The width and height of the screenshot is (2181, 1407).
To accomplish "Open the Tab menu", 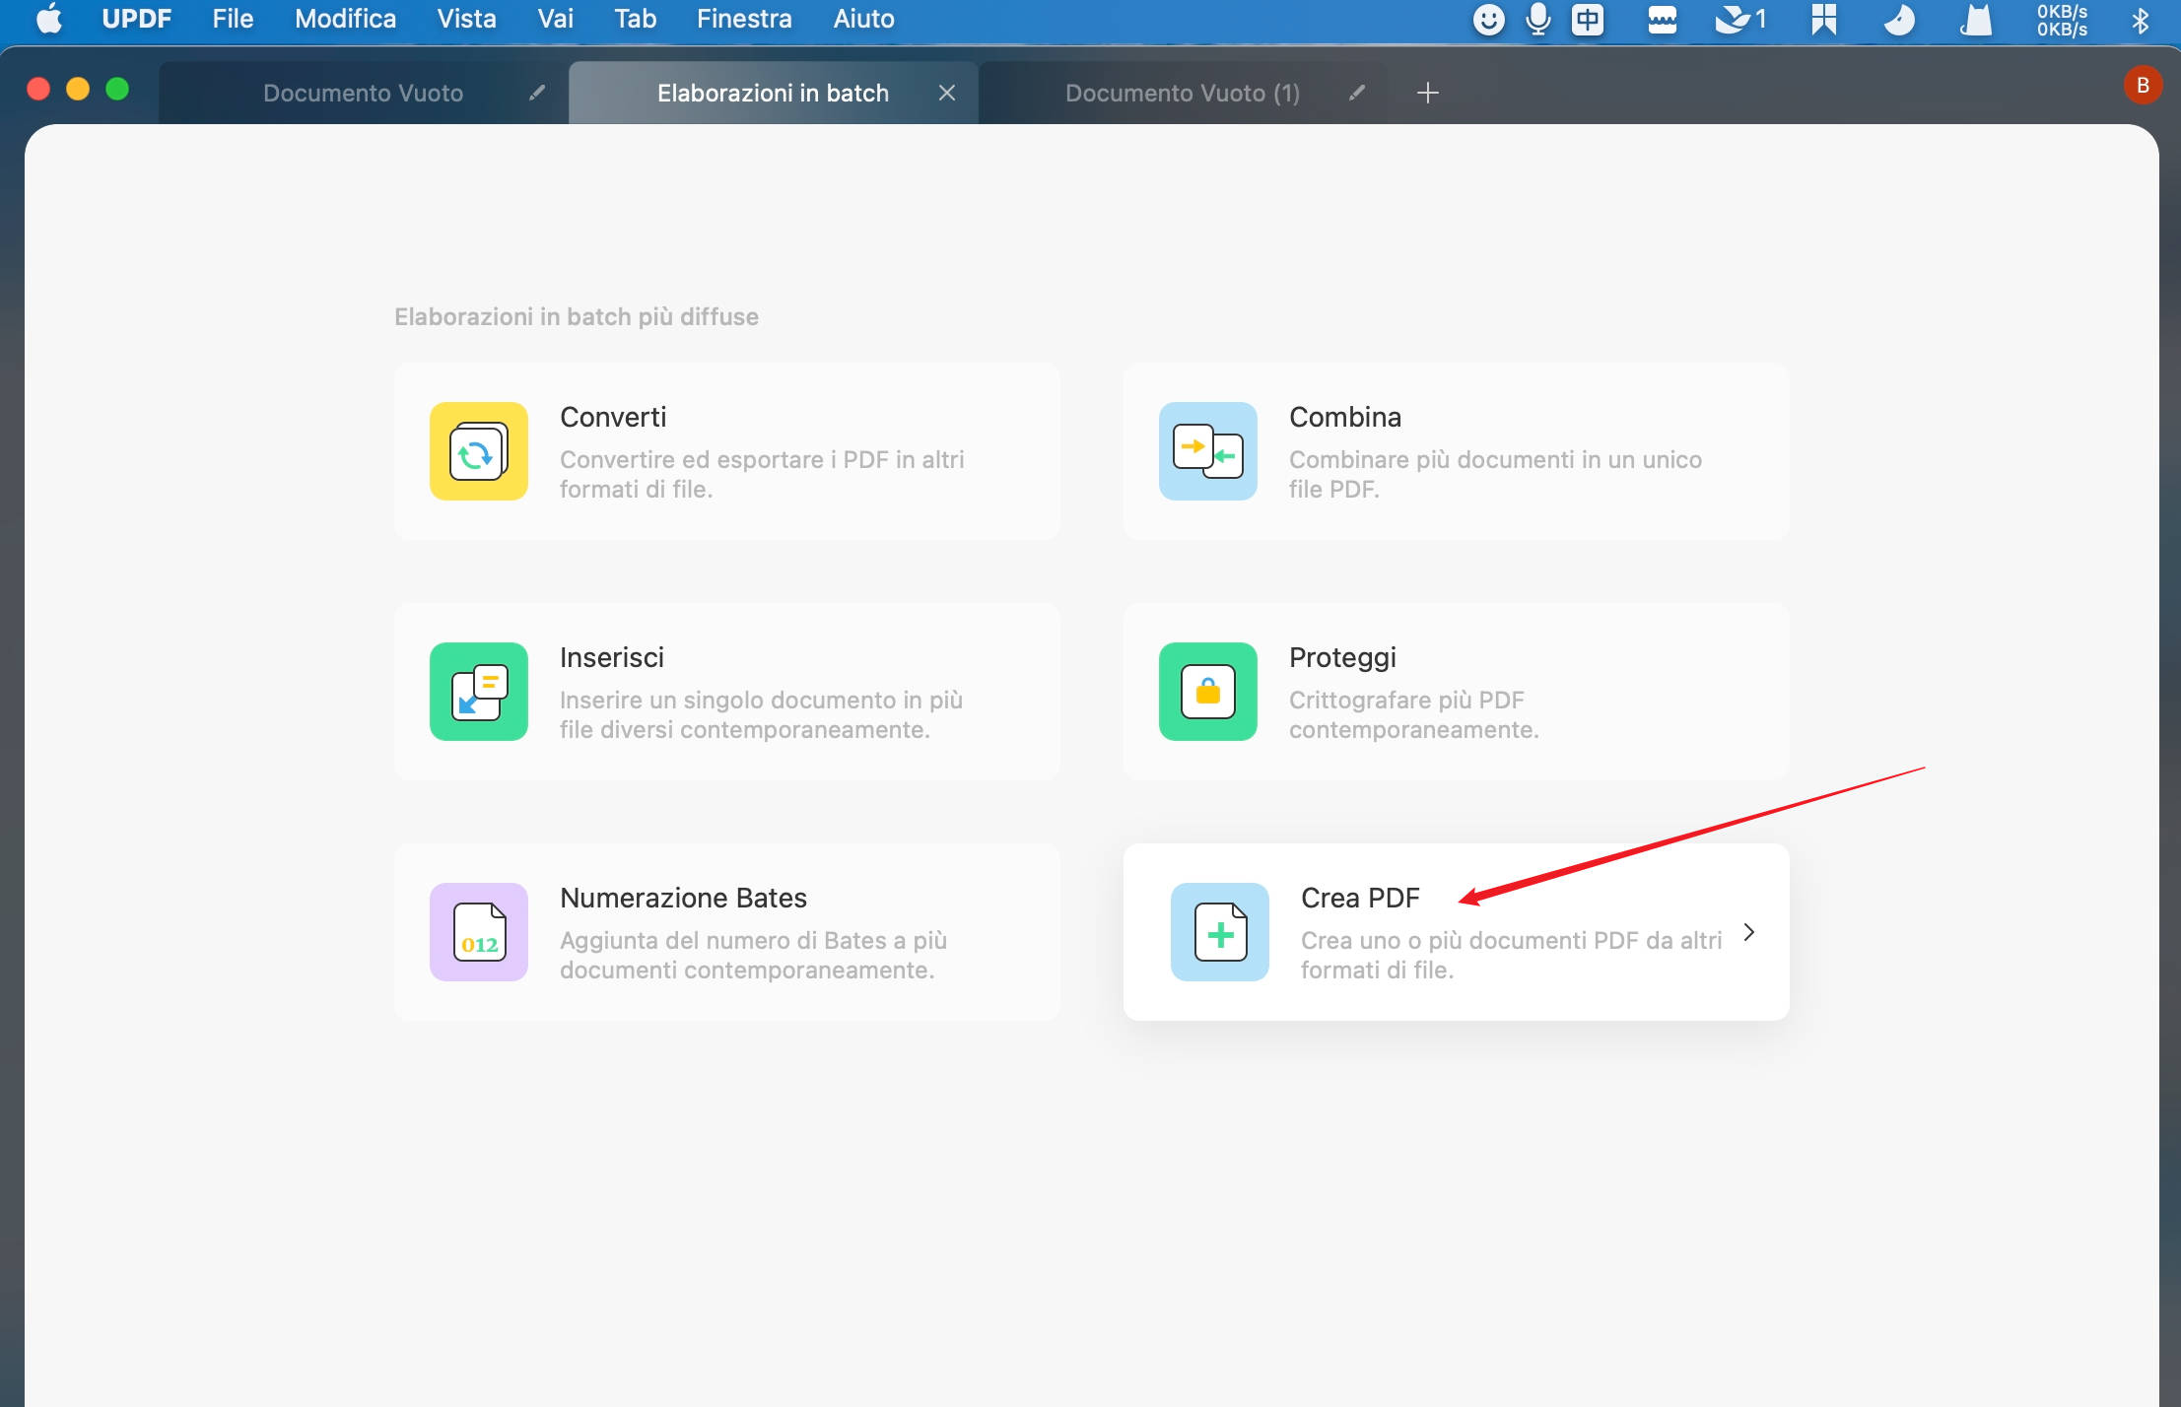I will 635,19.
